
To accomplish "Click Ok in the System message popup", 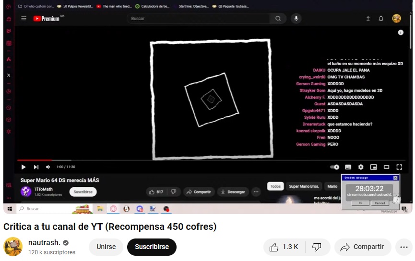I will (x=360, y=203).
